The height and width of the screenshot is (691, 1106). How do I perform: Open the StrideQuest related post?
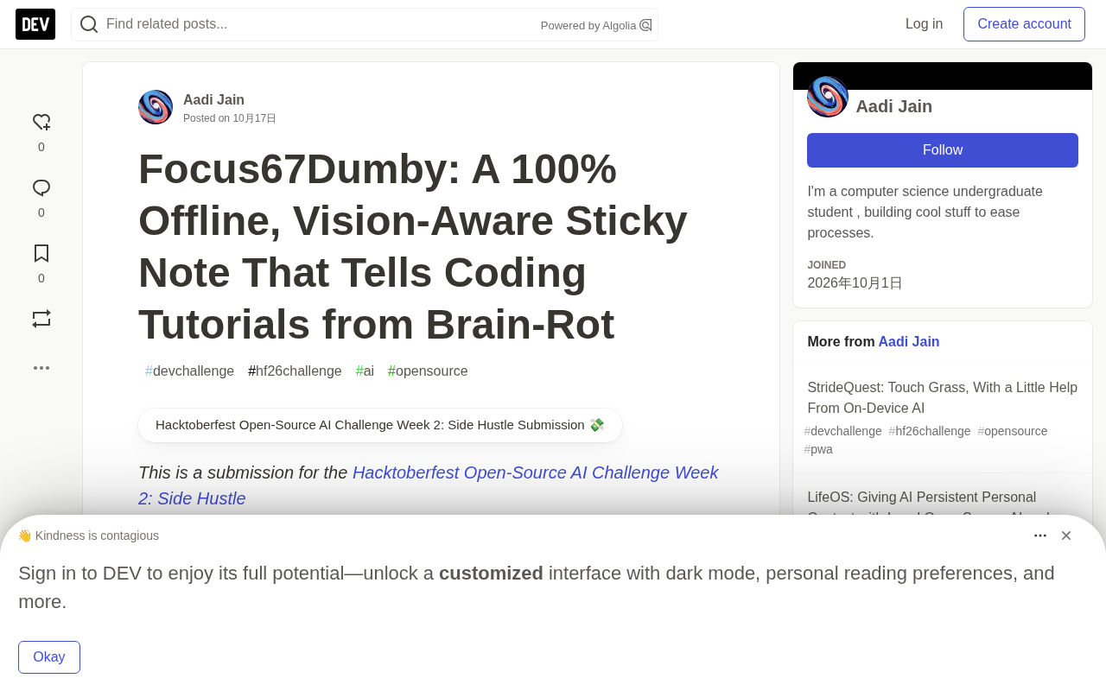[x=943, y=397]
